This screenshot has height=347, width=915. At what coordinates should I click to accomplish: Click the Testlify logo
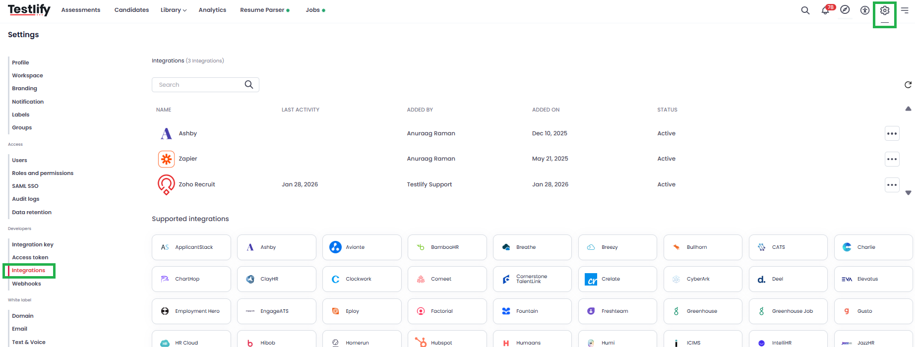tap(29, 10)
